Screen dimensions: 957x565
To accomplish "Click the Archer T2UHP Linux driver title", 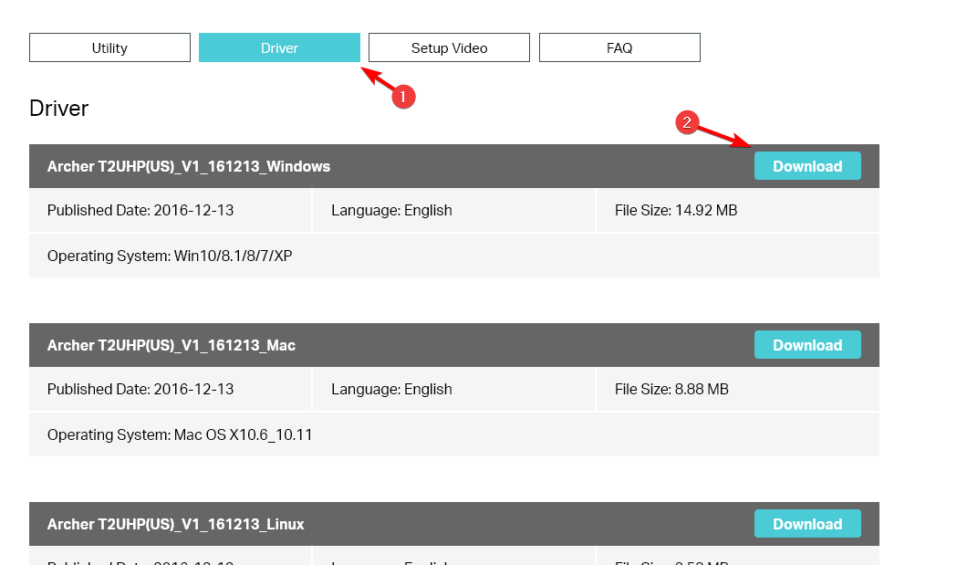I will (176, 524).
